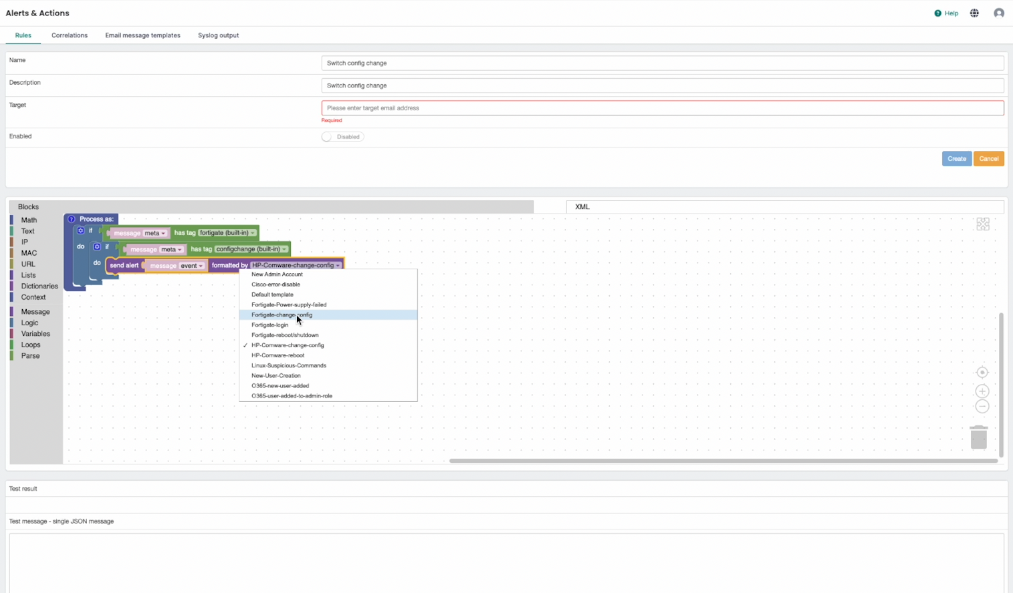The width and height of the screenshot is (1013, 593).
Task: Click the center workspace target icon
Action: pos(982,373)
